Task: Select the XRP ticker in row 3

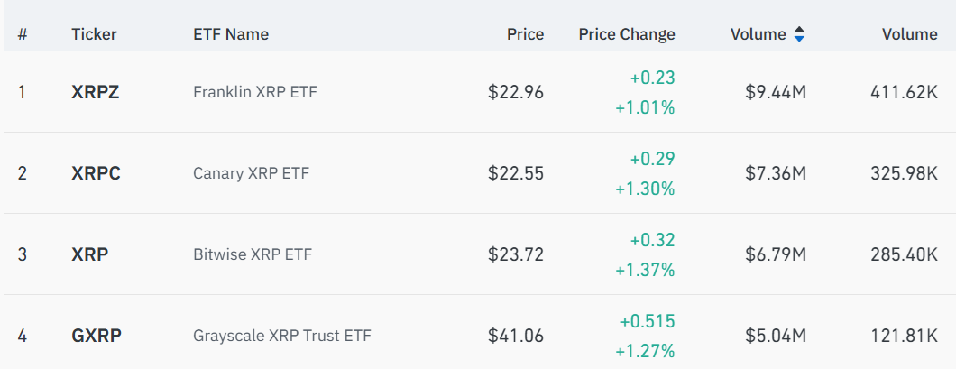Action: 90,254
